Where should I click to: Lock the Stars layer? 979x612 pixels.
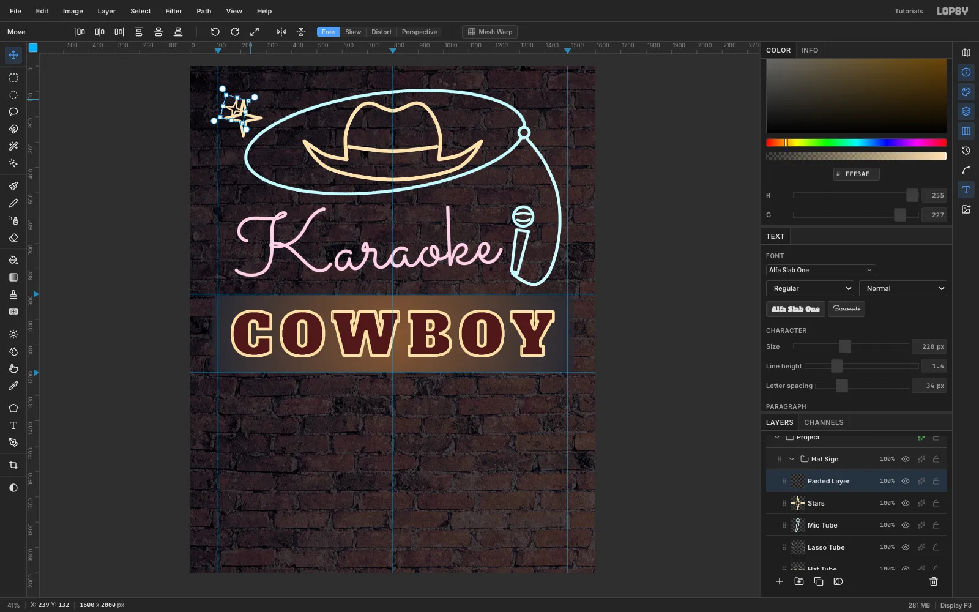[936, 503]
